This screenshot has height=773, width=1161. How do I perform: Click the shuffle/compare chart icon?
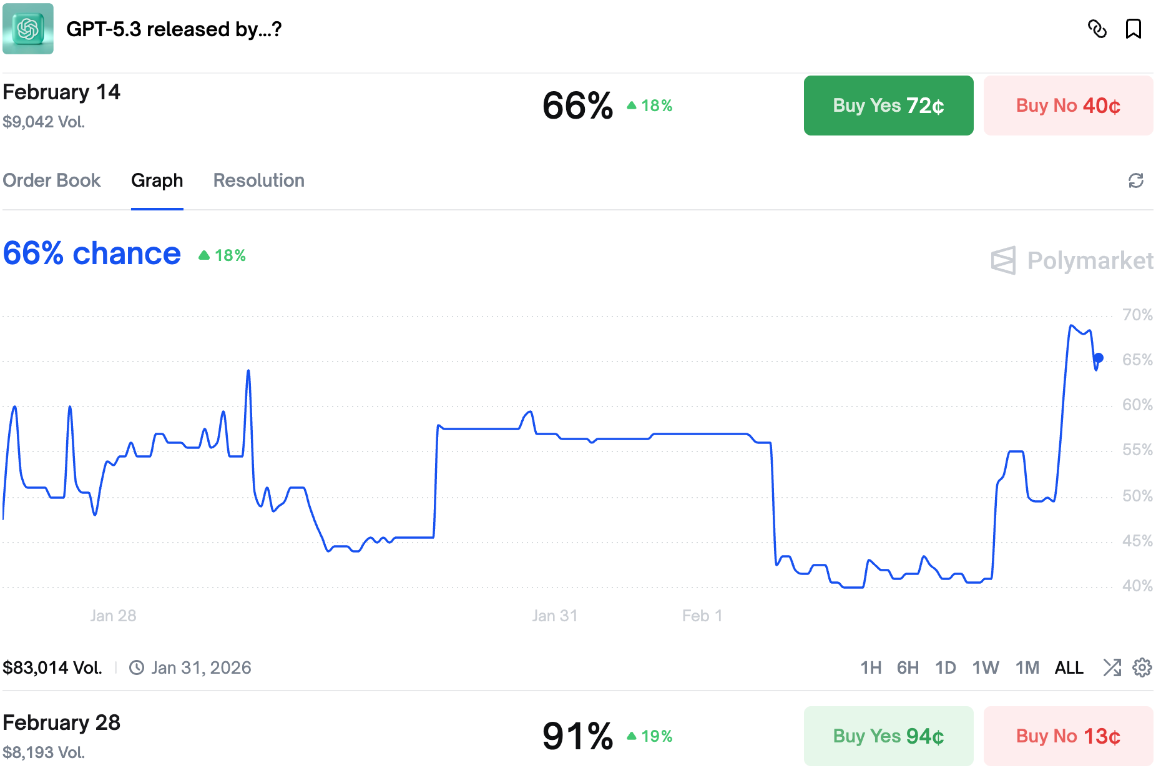click(x=1112, y=667)
